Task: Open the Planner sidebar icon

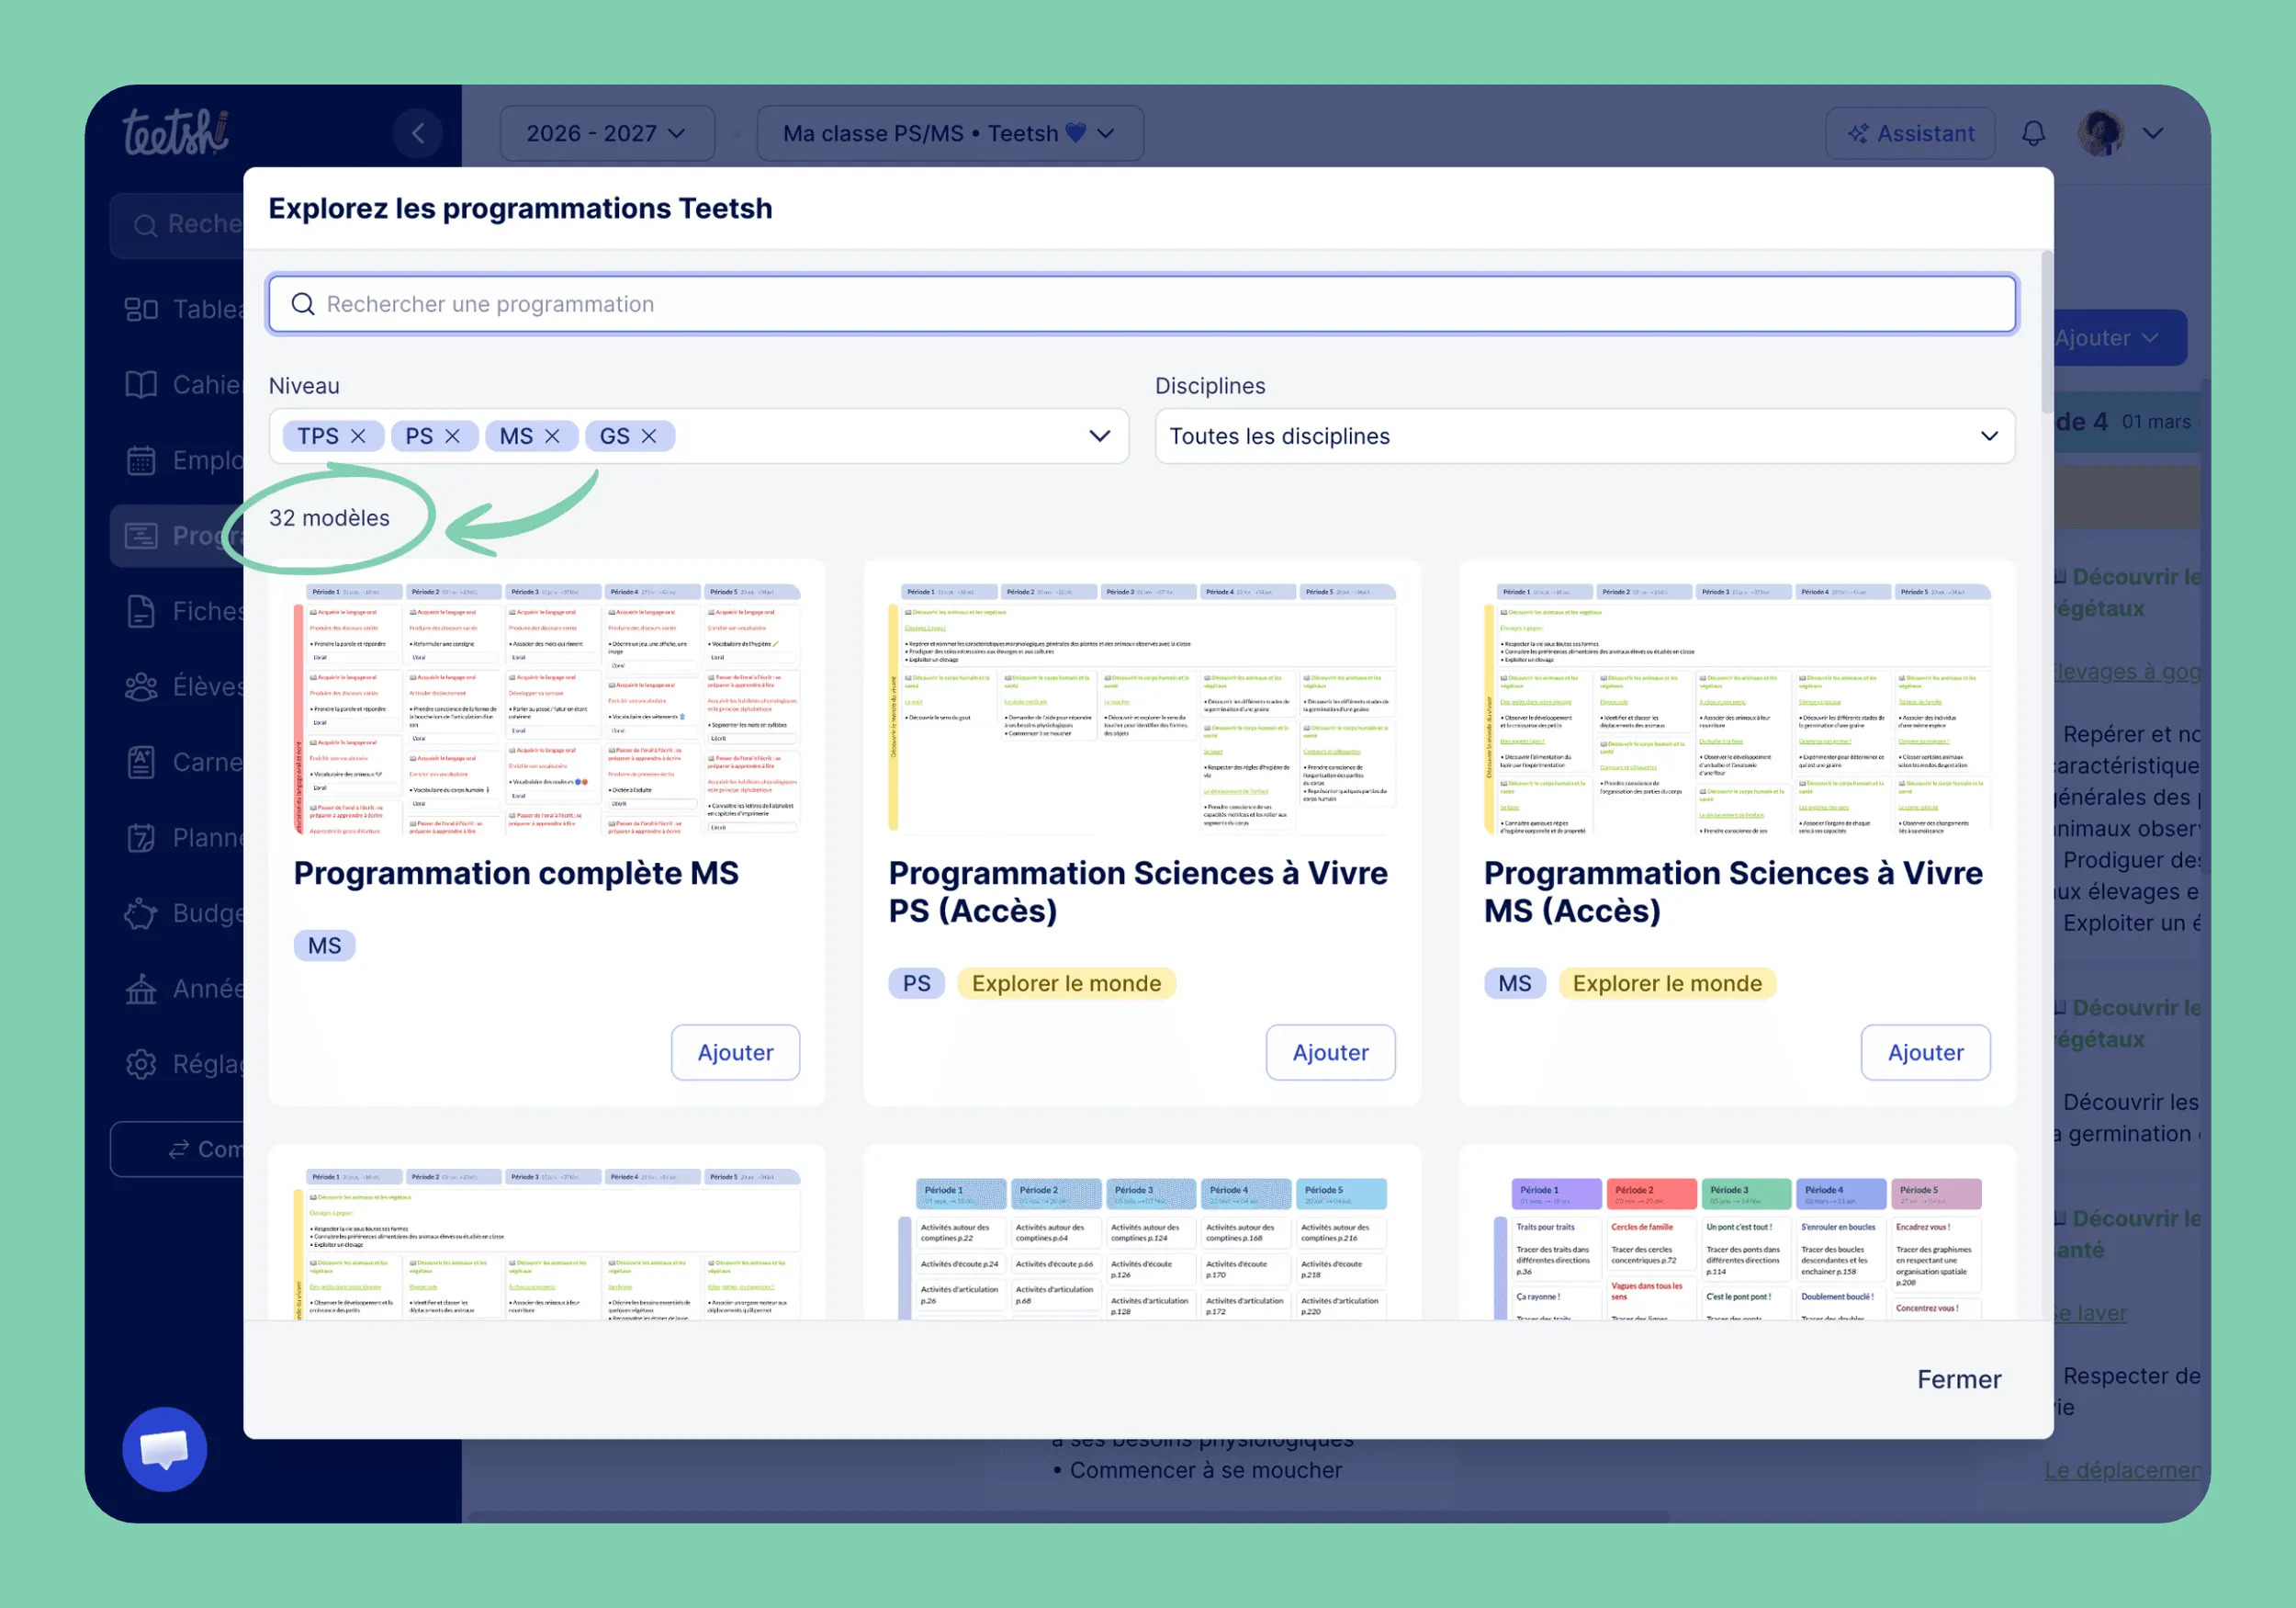Action: (x=141, y=837)
